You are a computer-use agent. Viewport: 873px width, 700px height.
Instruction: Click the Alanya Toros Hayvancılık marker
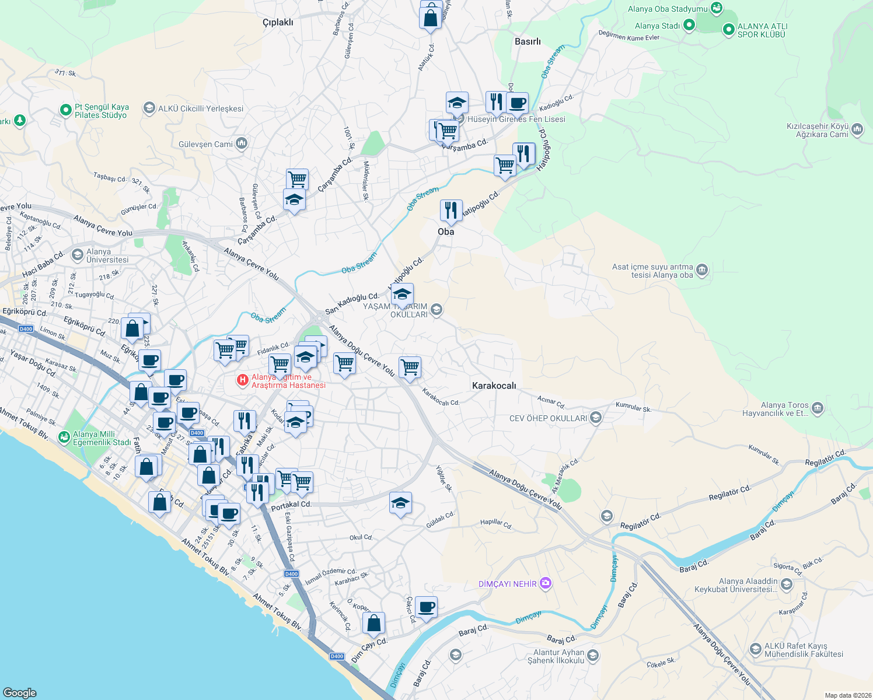(817, 409)
